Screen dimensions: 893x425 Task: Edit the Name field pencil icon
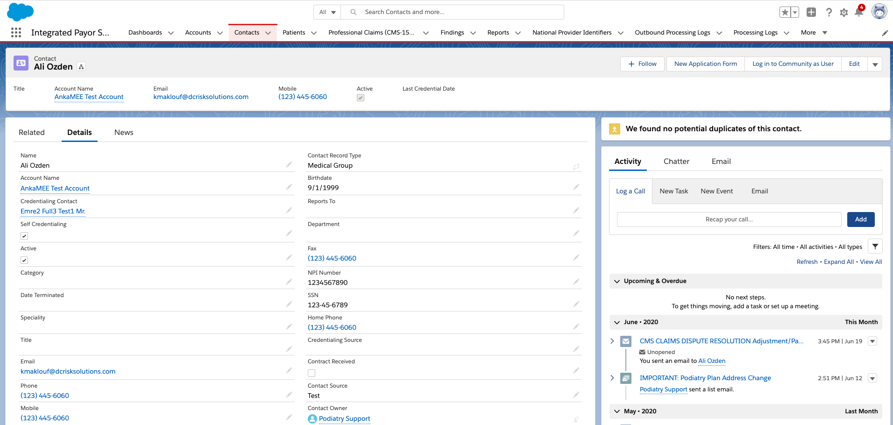(289, 164)
